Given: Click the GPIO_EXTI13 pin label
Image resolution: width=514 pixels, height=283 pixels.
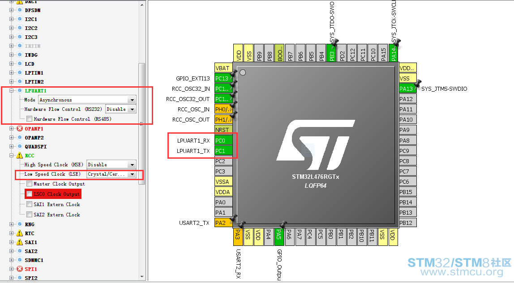Looking at the screenshot, I should 193,79.
